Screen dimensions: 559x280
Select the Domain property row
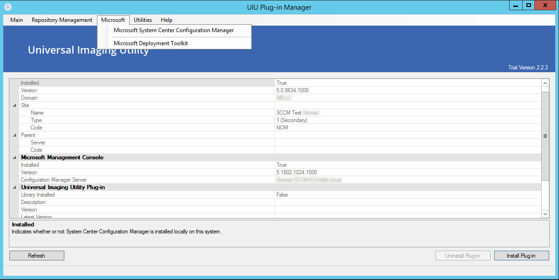(280, 98)
